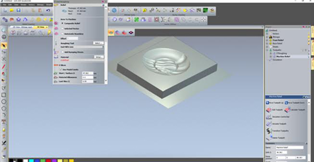Viewport: 314px width, 162px height.
Task: Pick the green color swatch in bottom palette
Action: (43, 161)
